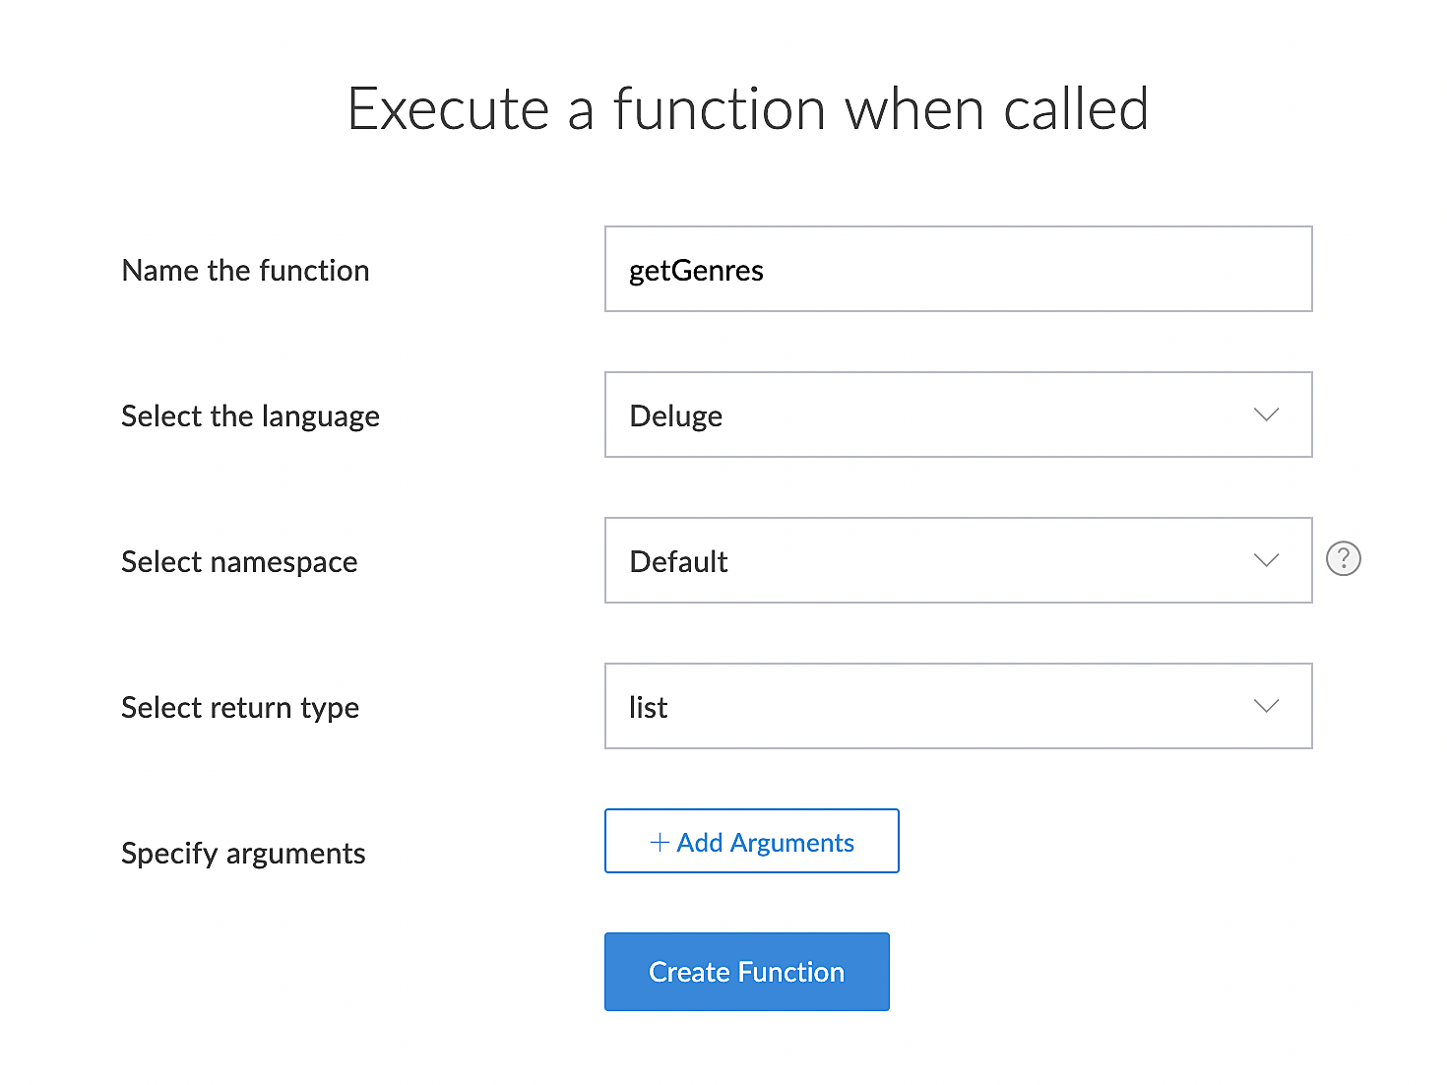The width and height of the screenshot is (1447, 1085).
Task: Open the Select return type dropdown
Action: point(957,706)
